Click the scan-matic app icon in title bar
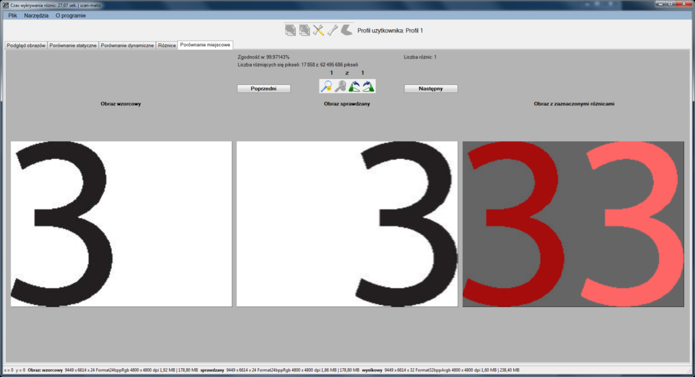Viewport: 695px width, 377px height. pyautogui.click(x=5, y=5)
